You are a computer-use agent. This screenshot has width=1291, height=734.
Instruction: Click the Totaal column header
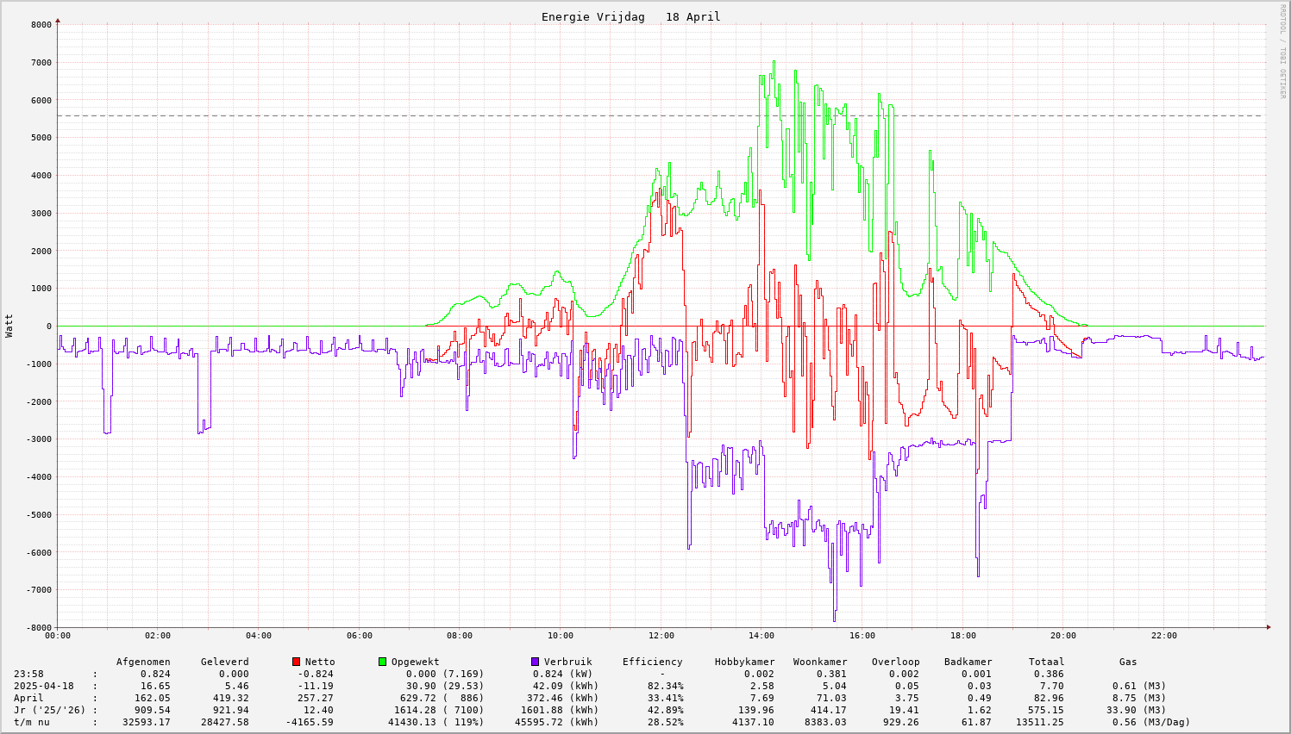tap(1046, 662)
